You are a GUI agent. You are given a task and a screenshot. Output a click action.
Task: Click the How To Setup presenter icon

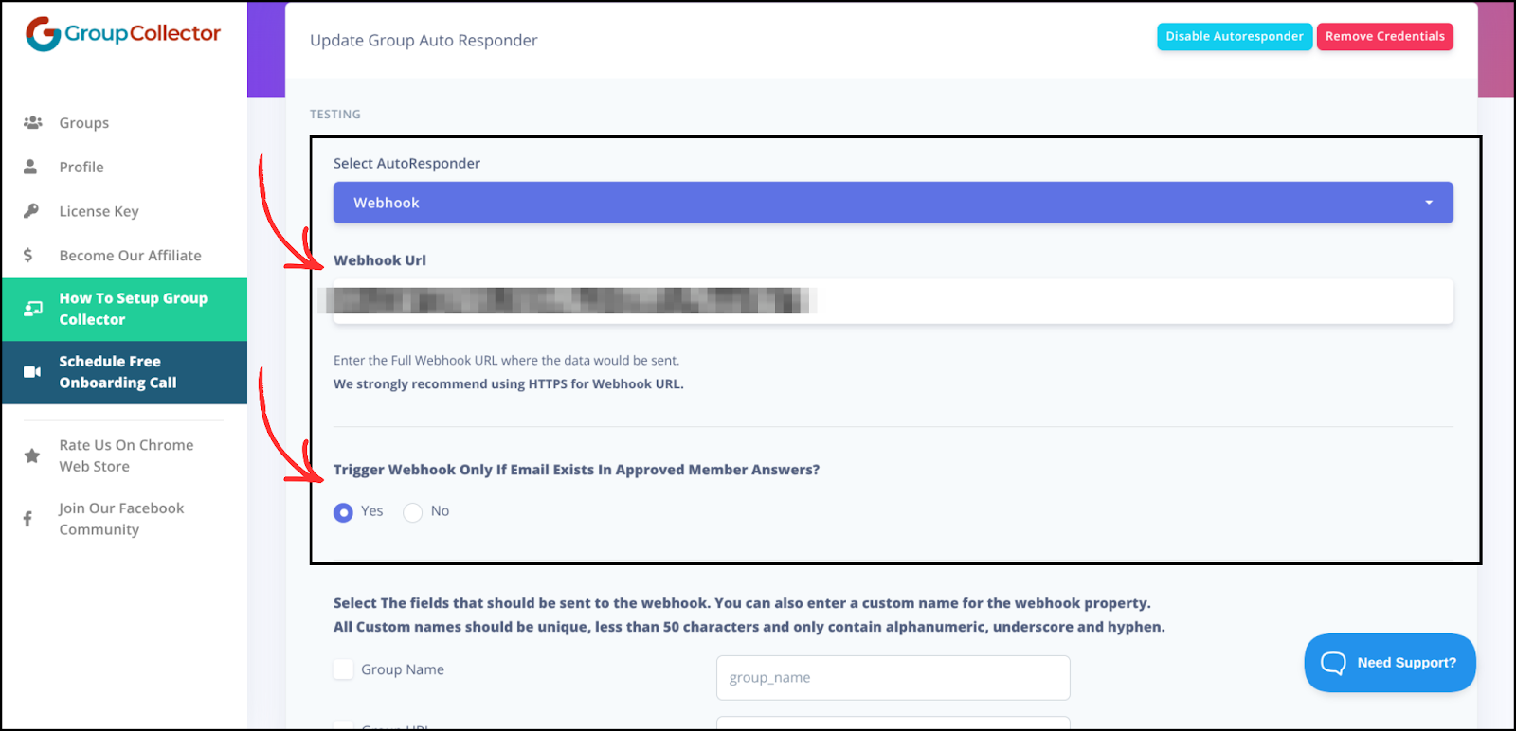point(33,309)
